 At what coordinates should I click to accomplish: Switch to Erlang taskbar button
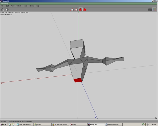(x=78, y=124)
